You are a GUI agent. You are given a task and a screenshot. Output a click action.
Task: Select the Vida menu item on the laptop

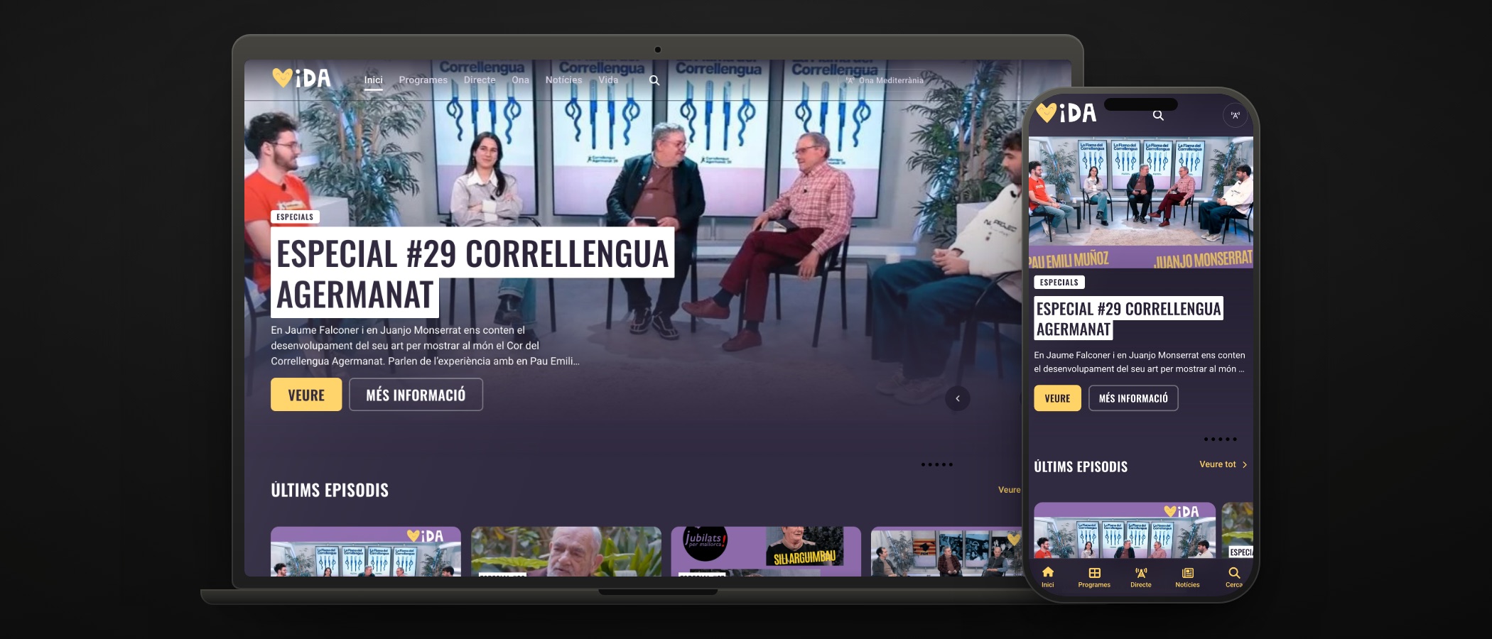[x=608, y=80]
